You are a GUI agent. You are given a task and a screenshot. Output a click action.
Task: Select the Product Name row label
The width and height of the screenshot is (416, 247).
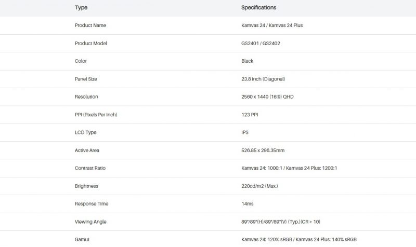pyautogui.click(x=90, y=25)
